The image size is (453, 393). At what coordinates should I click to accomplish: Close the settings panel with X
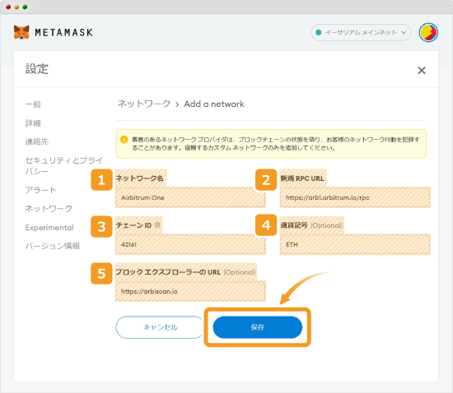[x=422, y=70]
